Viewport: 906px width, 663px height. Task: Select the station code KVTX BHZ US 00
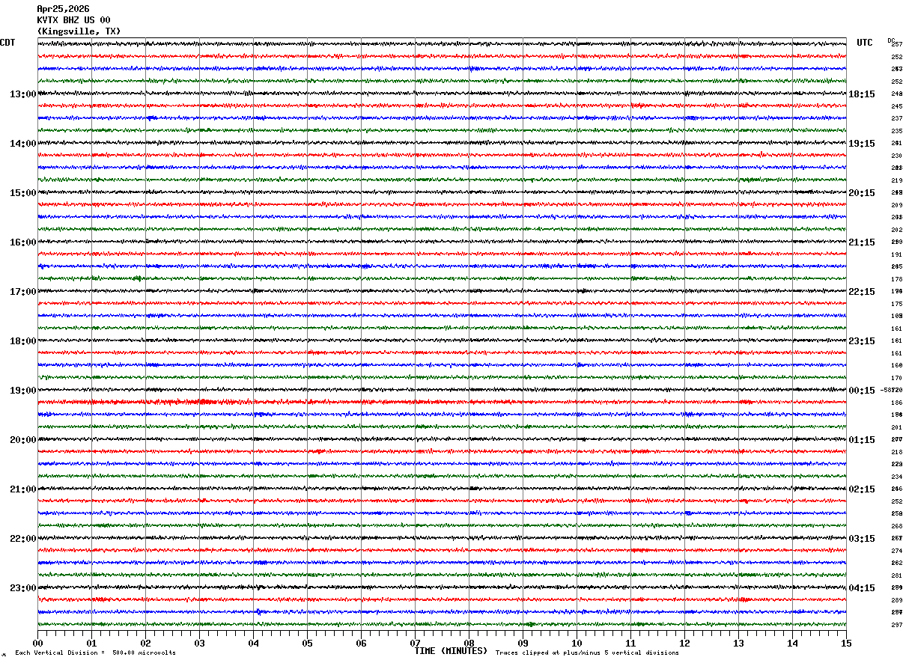pyautogui.click(x=73, y=20)
